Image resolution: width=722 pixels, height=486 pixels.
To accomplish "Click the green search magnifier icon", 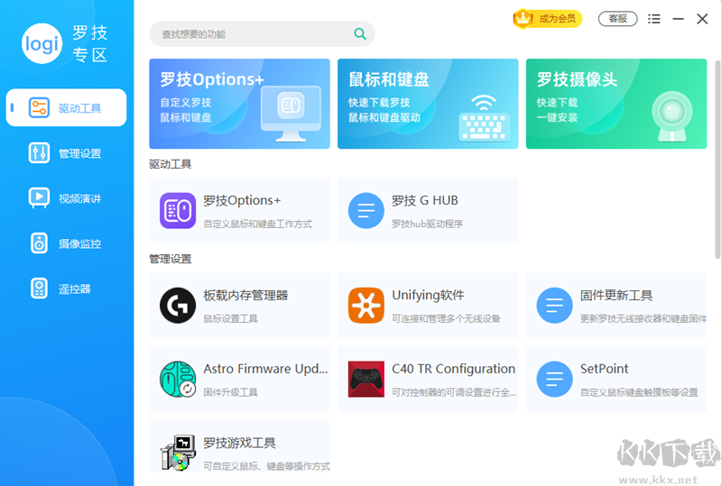I will pos(360,33).
